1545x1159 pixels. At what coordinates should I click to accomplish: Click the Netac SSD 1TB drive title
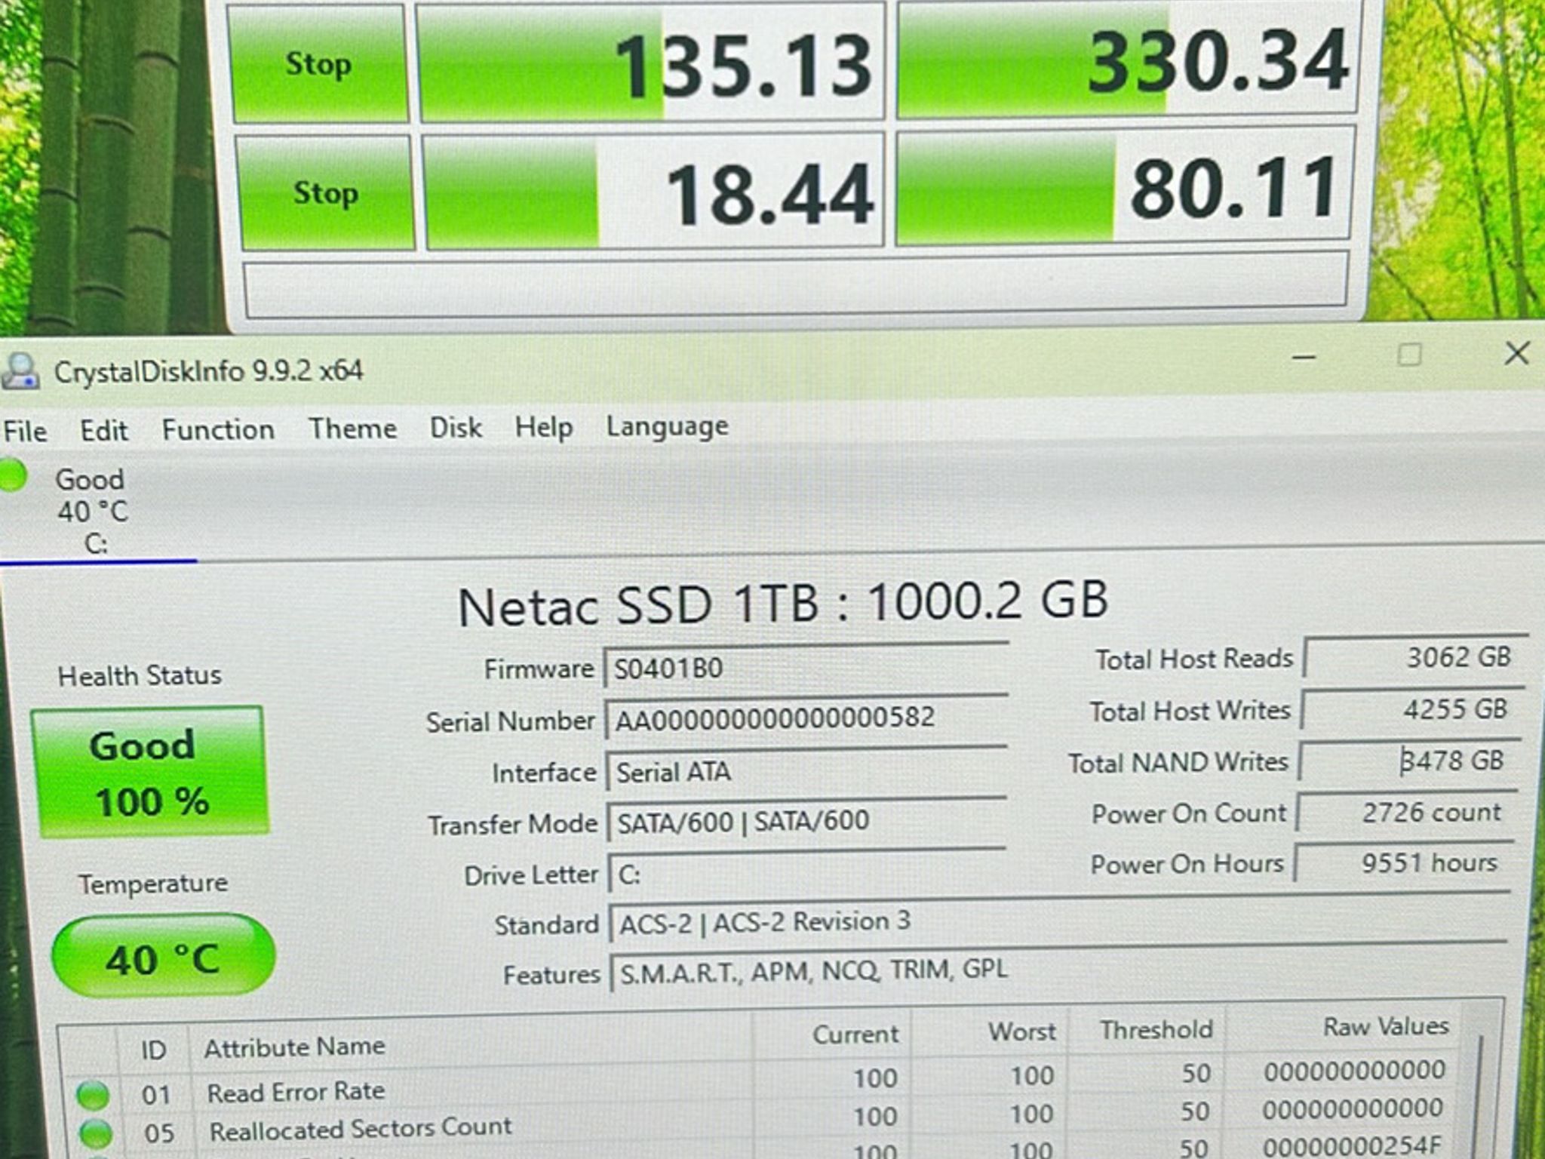[782, 604]
